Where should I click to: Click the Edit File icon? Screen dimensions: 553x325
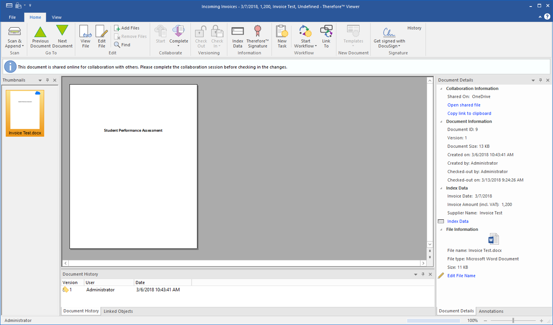[101, 32]
